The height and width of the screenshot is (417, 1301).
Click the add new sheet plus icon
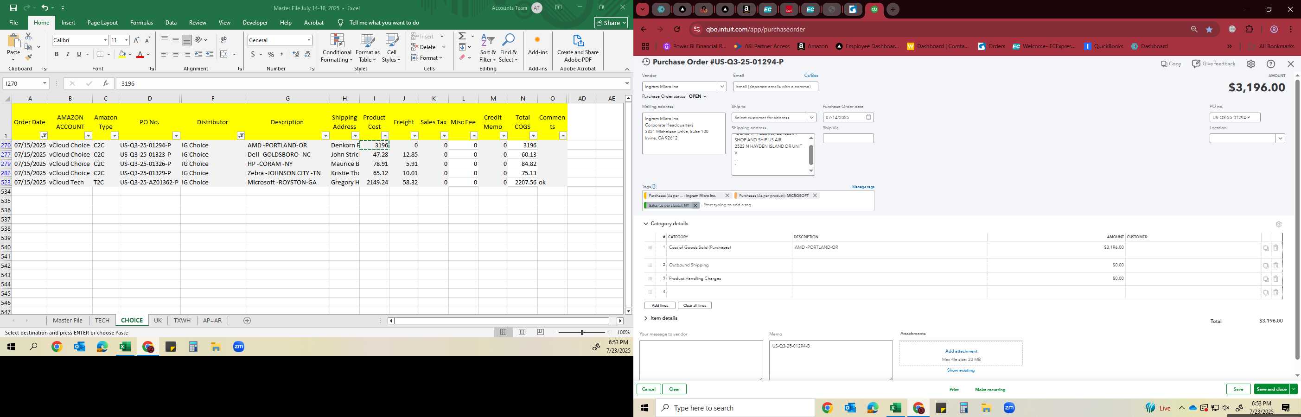[x=247, y=321]
